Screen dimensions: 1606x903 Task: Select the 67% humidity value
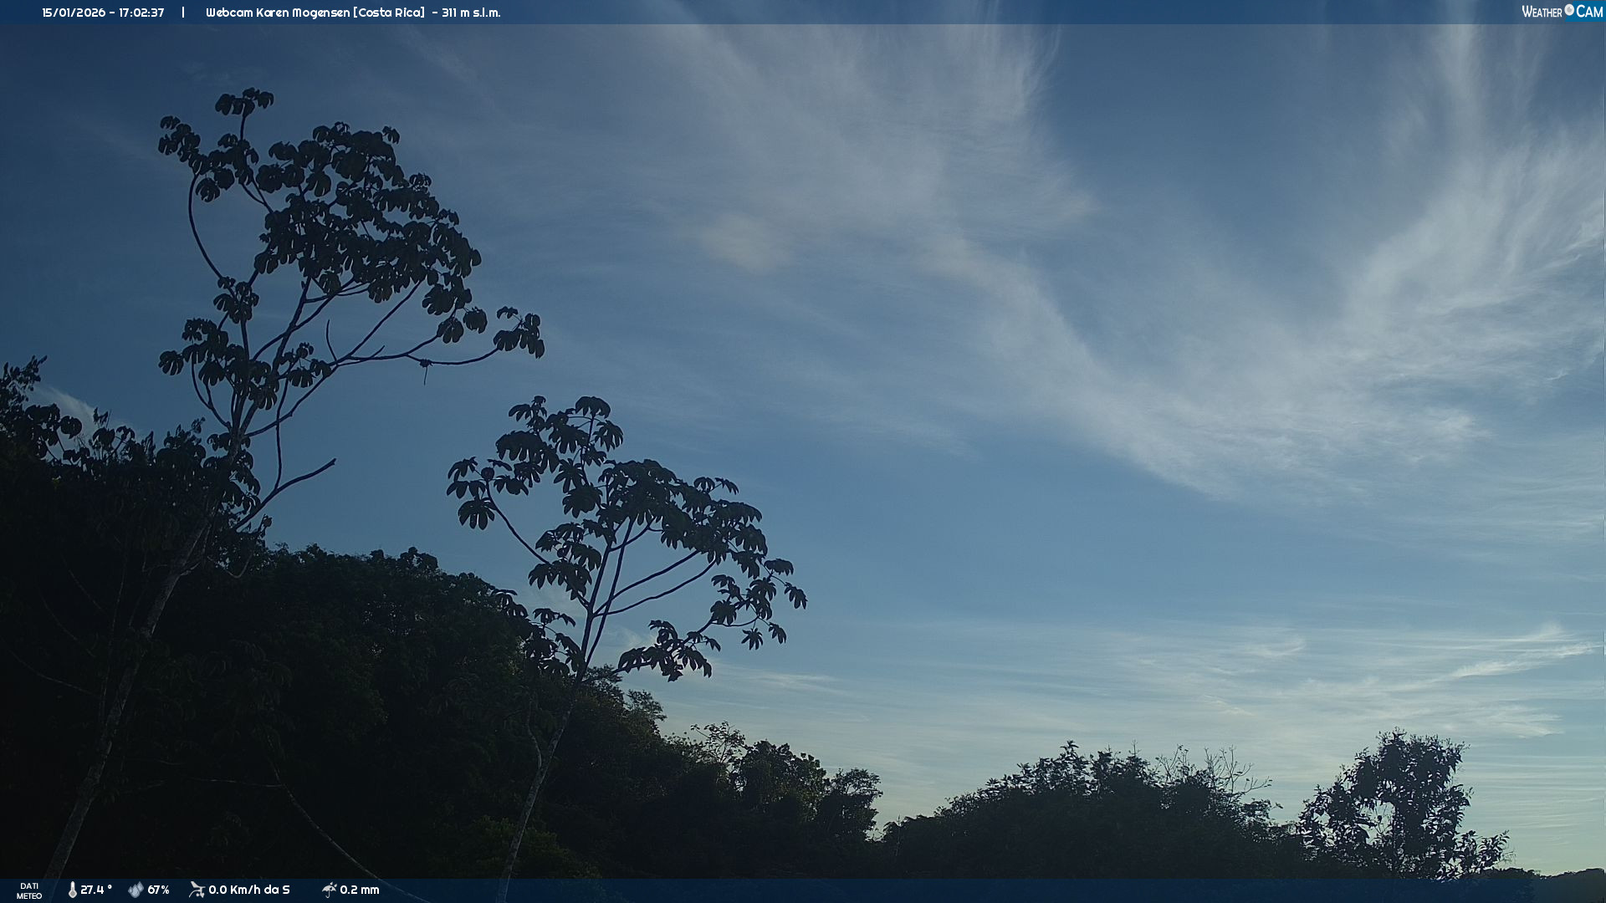coord(158,890)
